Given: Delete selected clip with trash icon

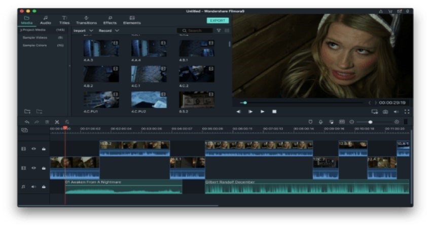Looking at the screenshot, I should click(x=47, y=122).
